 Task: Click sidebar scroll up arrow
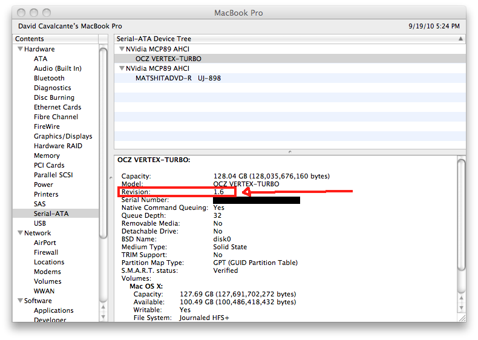pos(103,307)
